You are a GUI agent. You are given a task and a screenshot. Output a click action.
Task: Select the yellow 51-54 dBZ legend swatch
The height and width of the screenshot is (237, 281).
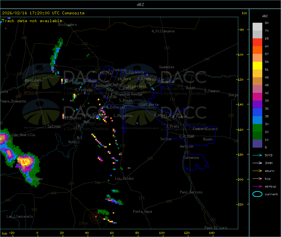(257, 66)
